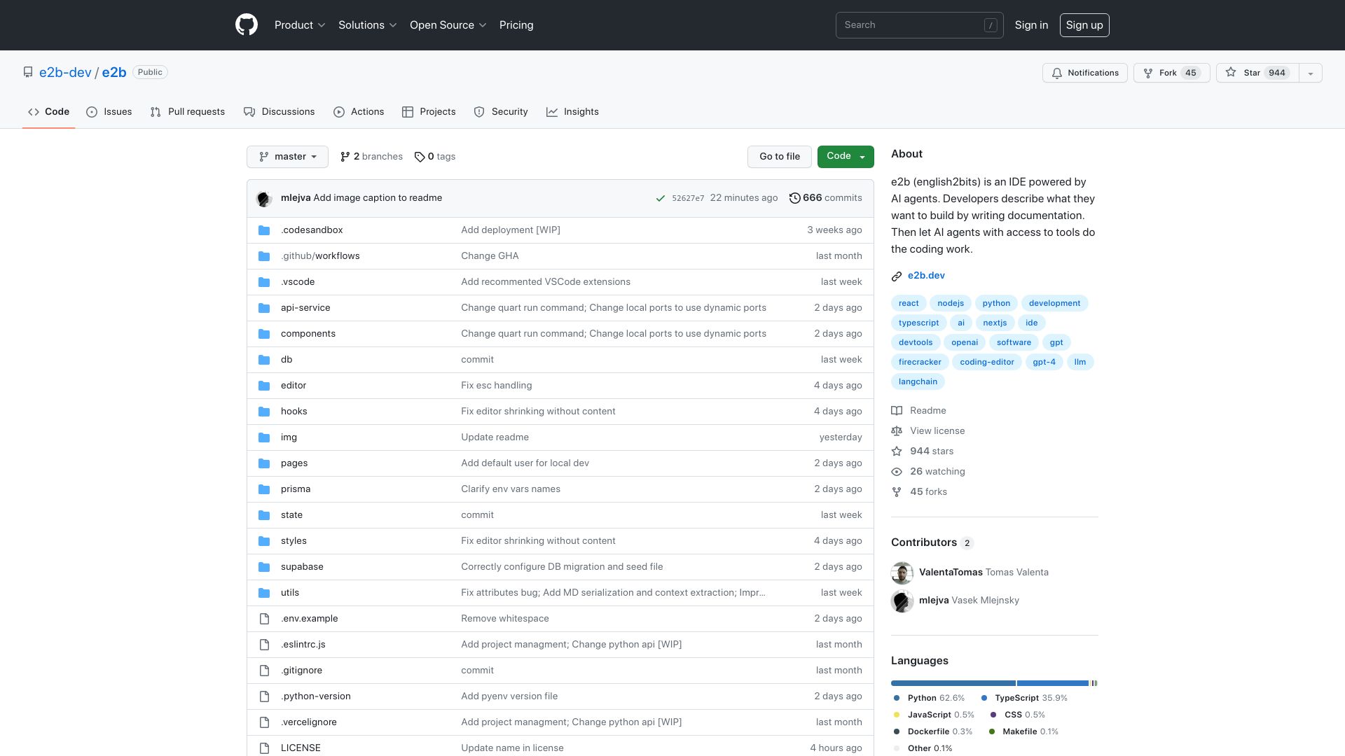Open the 666 commits history
This screenshot has height=756, width=1345.
pos(826,198)
